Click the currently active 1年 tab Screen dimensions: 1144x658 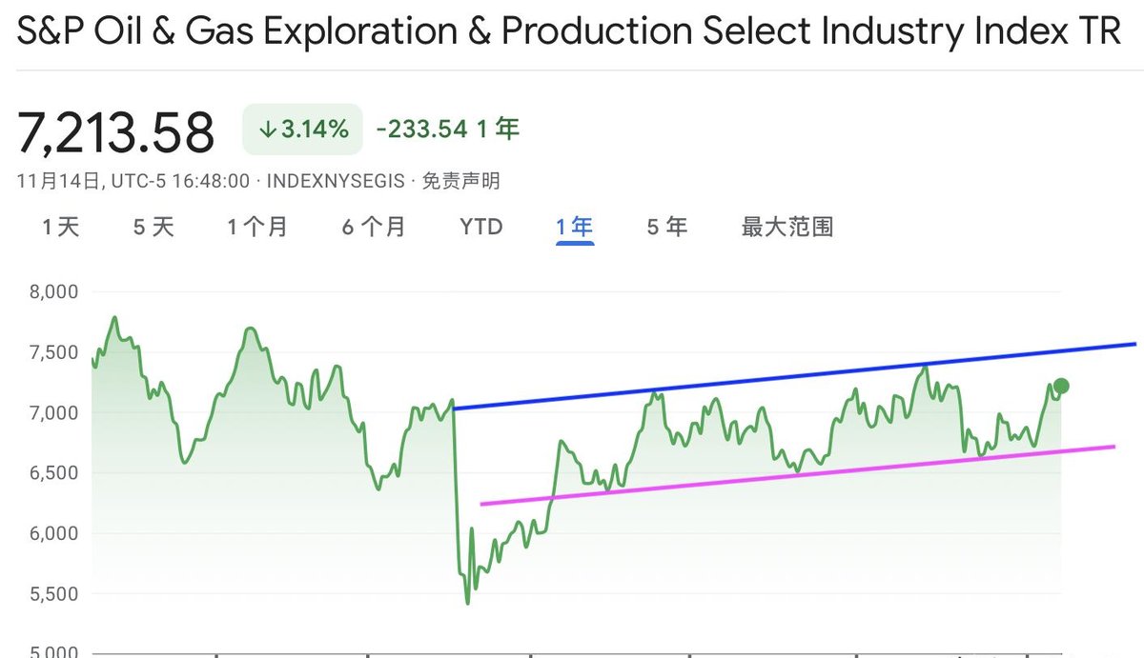(x=574, y=227)
